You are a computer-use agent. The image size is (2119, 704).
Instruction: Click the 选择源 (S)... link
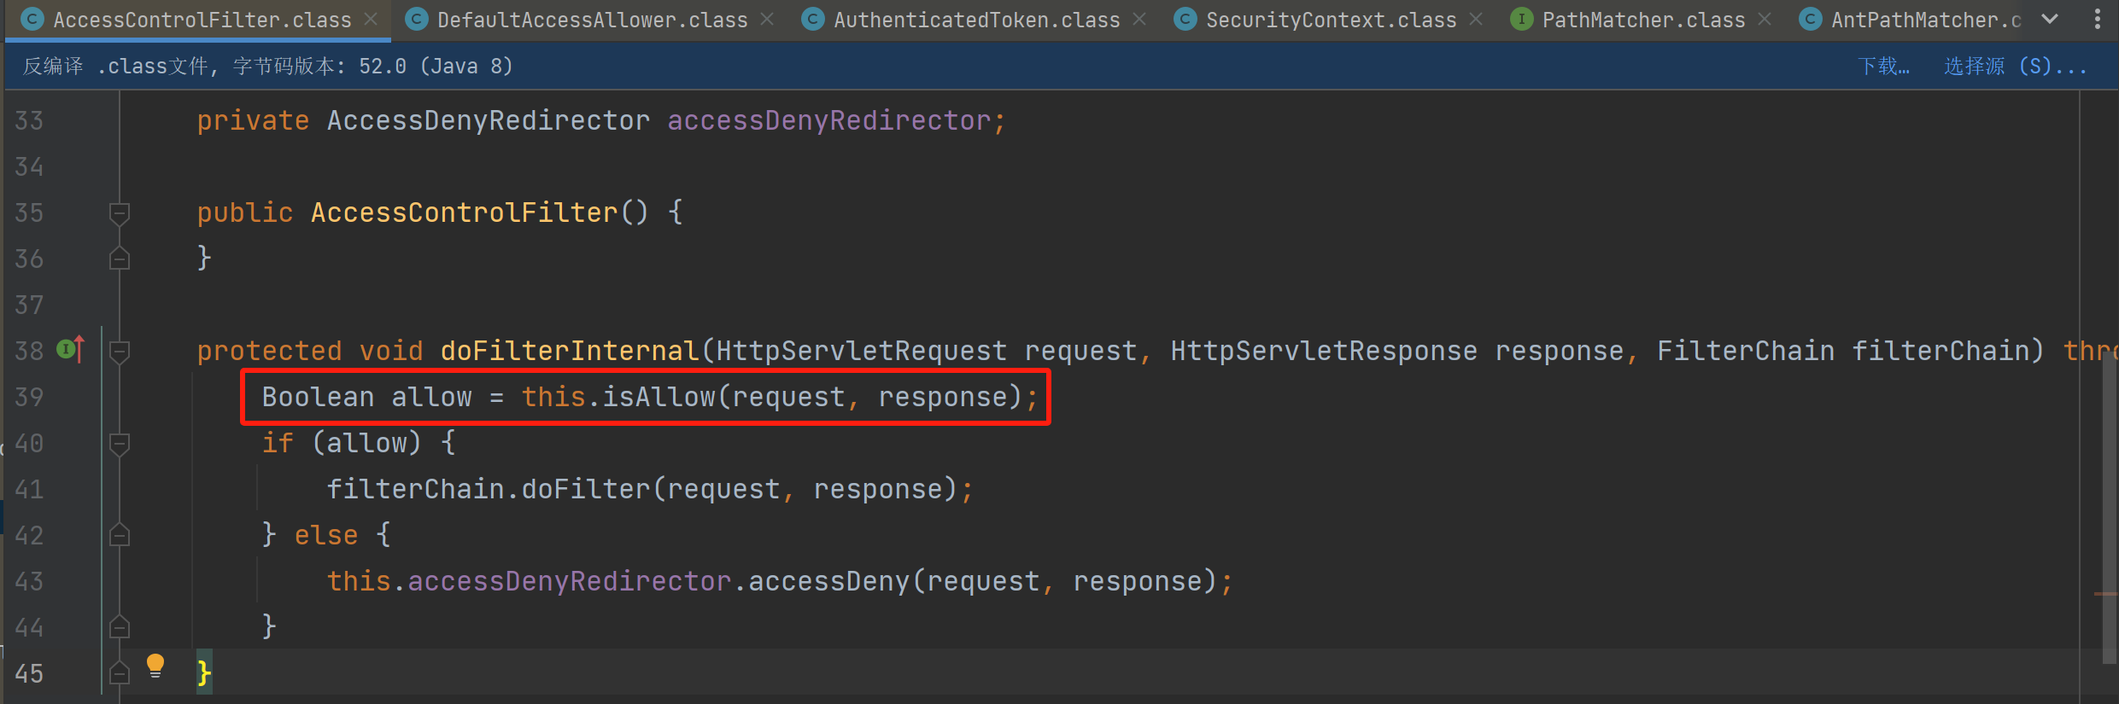click(2015, 67)
